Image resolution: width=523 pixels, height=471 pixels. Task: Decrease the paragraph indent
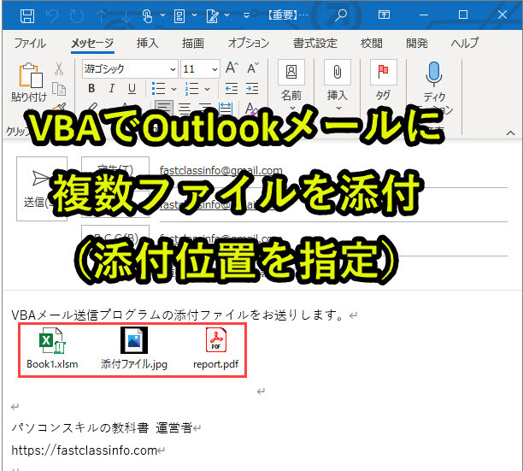click(x=232, y=88)
